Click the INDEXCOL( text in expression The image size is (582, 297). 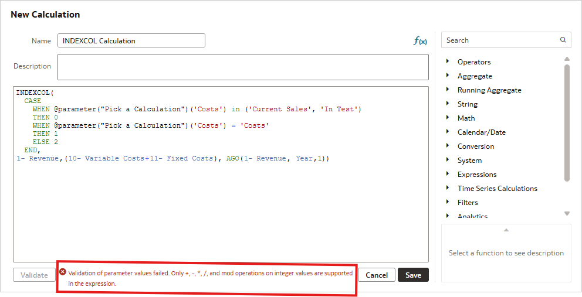click(35, 93)
